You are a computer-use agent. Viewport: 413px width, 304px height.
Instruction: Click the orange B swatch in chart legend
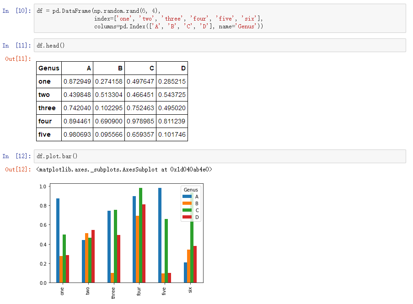click(x=187, y=203)
